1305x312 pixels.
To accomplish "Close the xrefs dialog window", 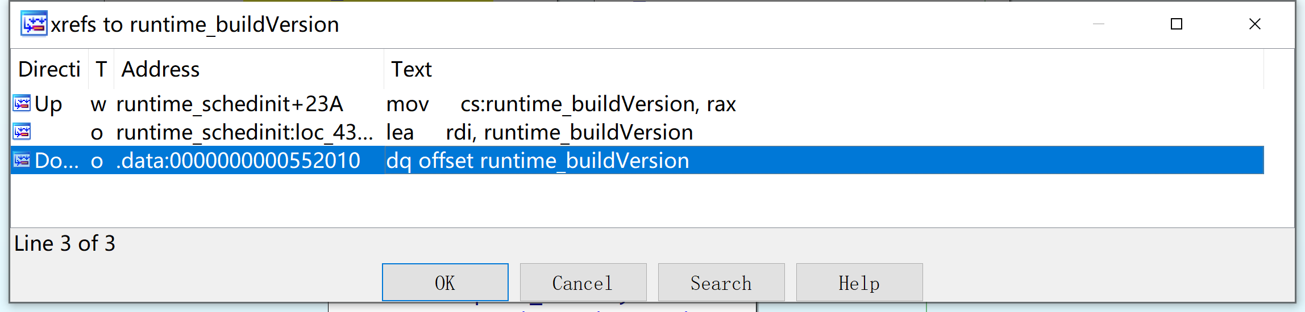I will [x=1255, y=24].
